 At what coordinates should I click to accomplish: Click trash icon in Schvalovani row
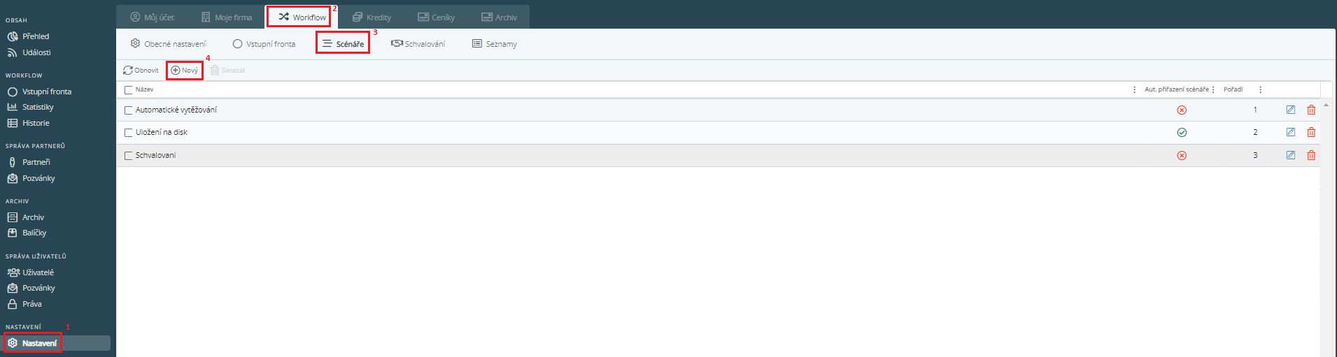[1311, 155]
